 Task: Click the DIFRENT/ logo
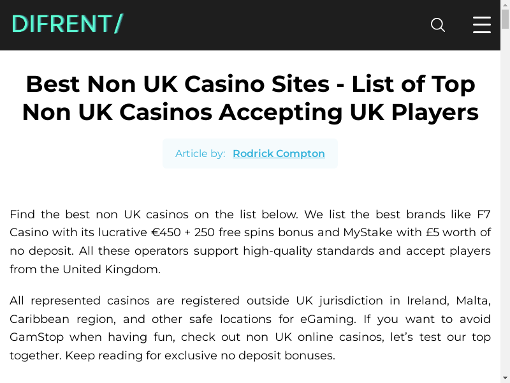click(67, 24)
